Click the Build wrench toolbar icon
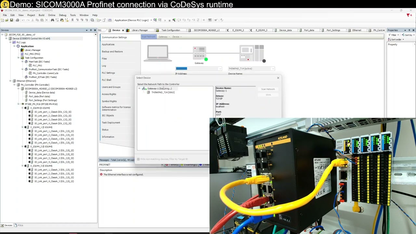 click(174, 20)
